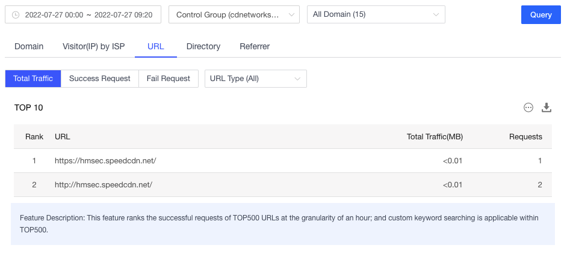Click the http://hmsec.speedcdn.net/ URL row

[x=104, y=185]
